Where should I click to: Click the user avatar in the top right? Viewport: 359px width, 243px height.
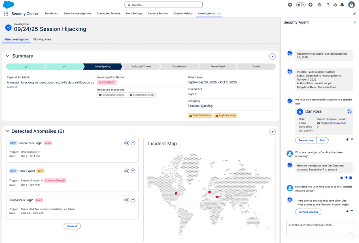pos(352,5)
